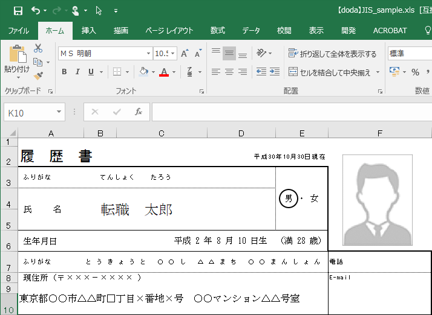Click 折り返して全体を表示する wrap text

pos(332,54)
